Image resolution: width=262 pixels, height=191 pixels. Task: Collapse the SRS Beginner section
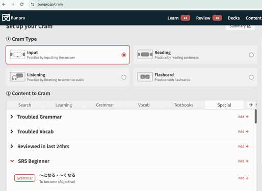pyautogui.click(x=12, y=161)
